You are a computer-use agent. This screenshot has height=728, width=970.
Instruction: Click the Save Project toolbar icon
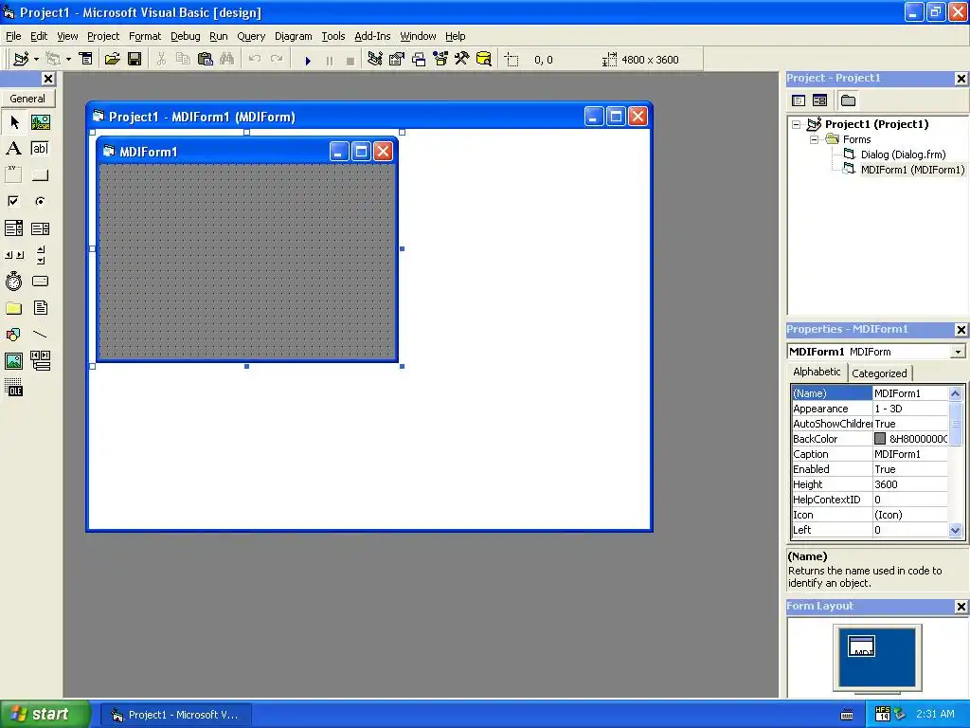click(135, 60)
